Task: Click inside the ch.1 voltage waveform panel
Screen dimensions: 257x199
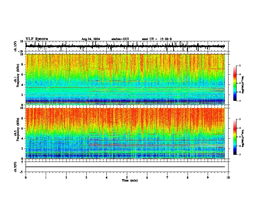Action: 127,46
